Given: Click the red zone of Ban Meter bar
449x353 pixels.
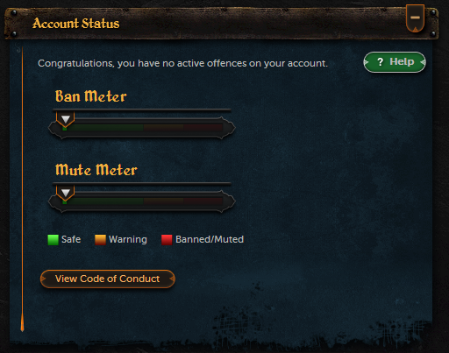Looking at the screenshot, I should (x=203, y=128).
